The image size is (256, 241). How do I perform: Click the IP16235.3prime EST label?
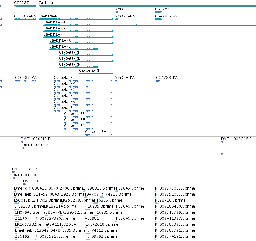pos(99,206)
